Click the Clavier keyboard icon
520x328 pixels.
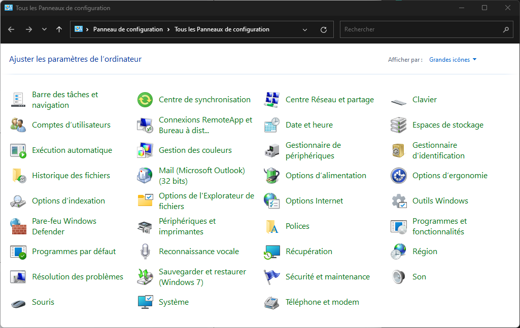399,102
